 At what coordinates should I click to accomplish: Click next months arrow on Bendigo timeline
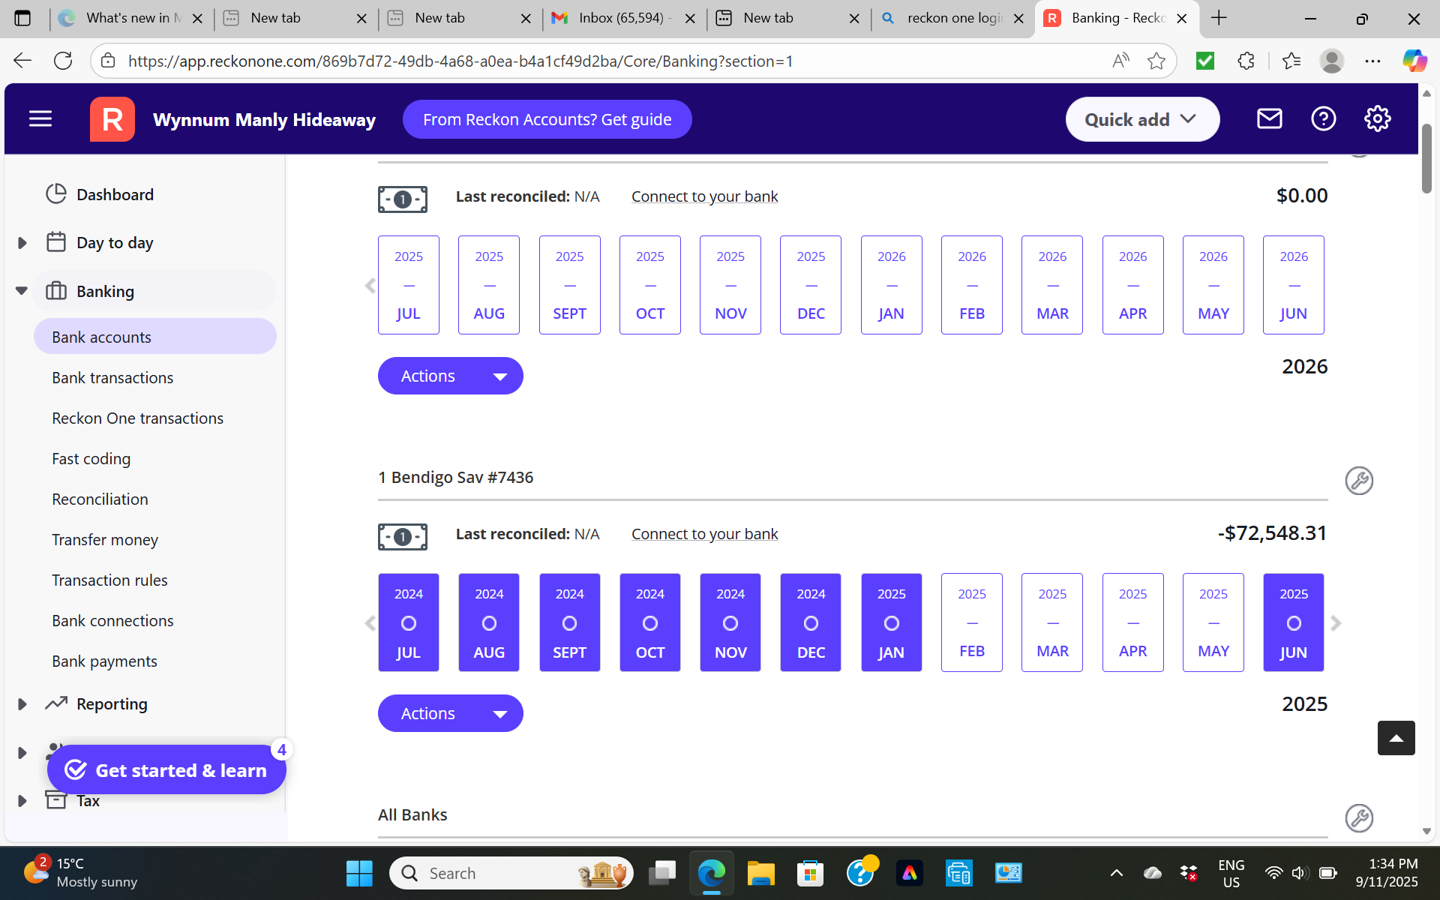[x=1336, y=622]
